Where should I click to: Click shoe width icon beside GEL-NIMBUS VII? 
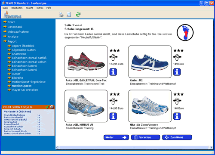[x=114, y=101]
